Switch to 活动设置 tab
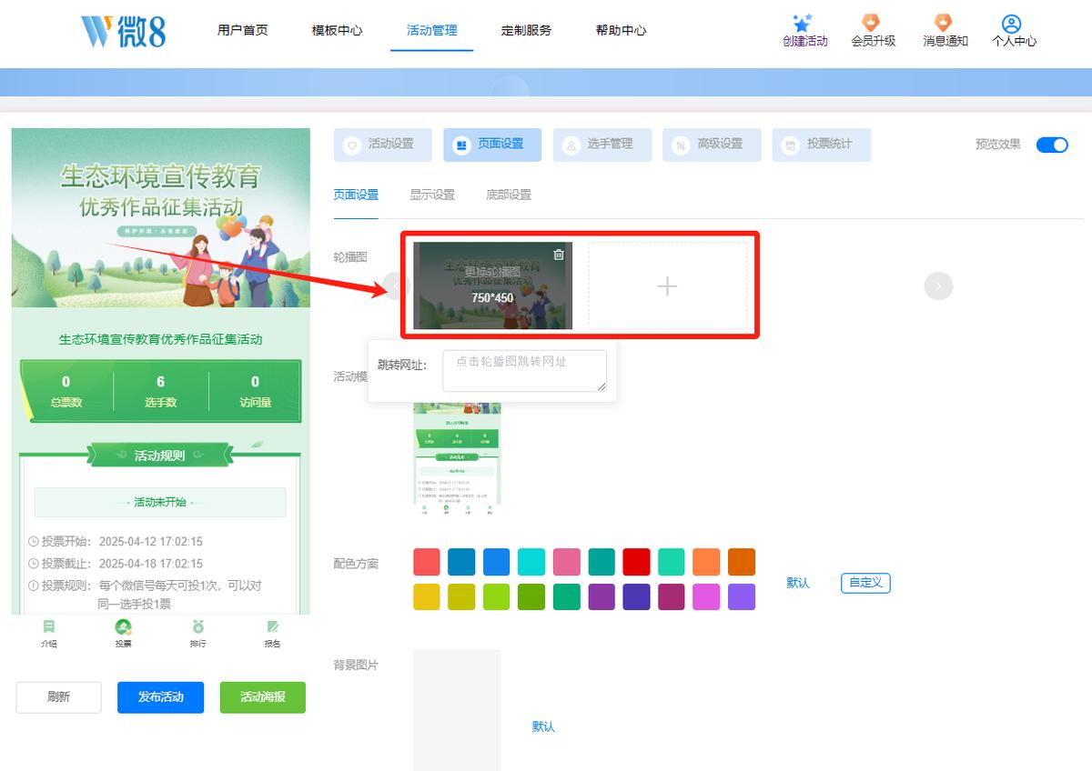Viewport: 1092px width, 771px height. [383, 145]
